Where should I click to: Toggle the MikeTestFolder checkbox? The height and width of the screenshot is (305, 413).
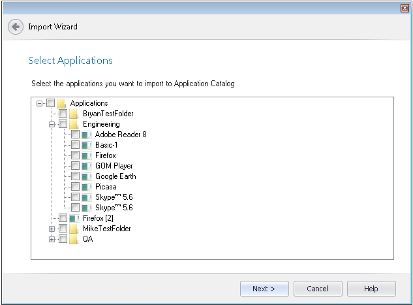[x=63, y=229]
